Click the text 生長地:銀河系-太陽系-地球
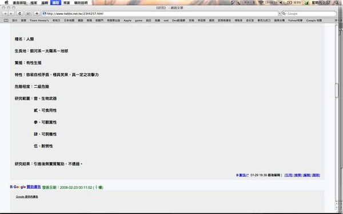The width and height of the screenshot is (343, 214). [41, 51]
